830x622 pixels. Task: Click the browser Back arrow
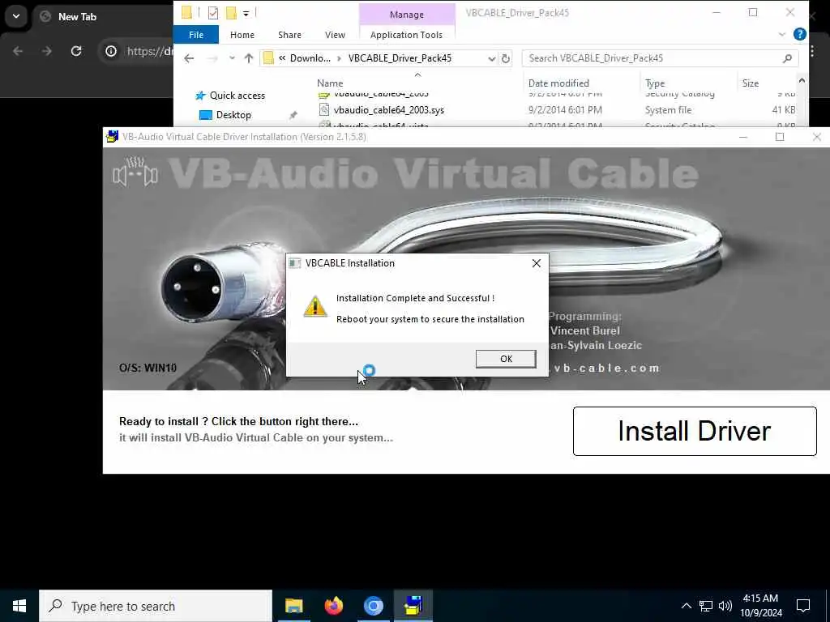[x=18, y=51]
